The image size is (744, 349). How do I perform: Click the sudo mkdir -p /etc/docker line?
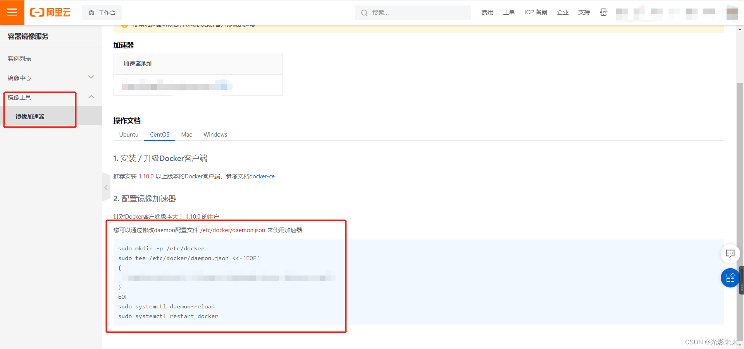pyautogui.click(x=161, y=248)
